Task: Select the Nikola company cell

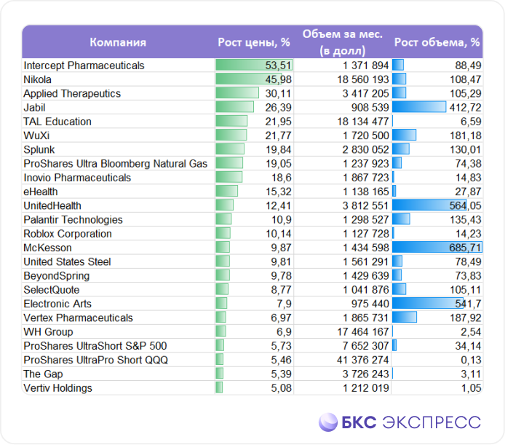Action: point(118,79)
